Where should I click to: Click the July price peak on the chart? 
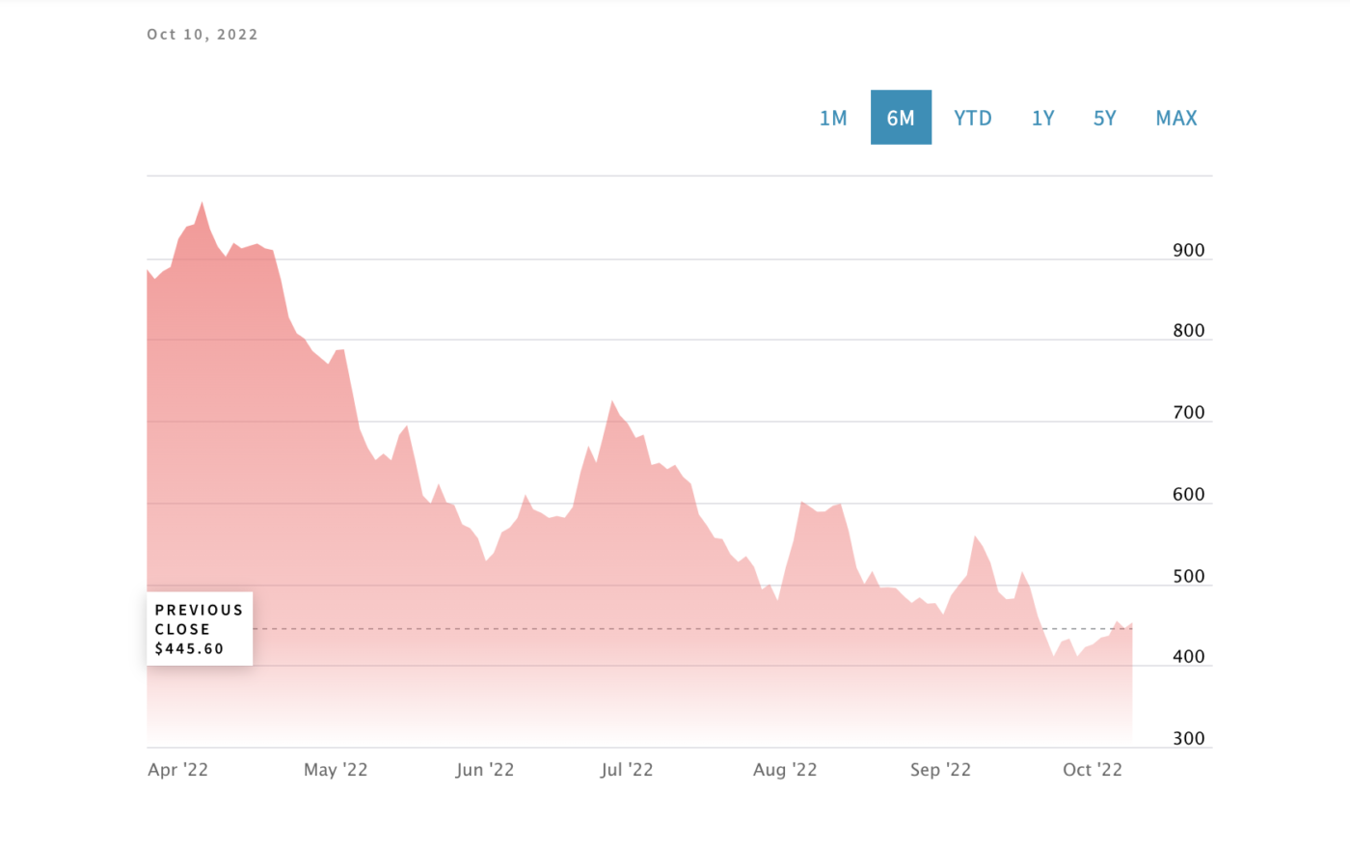[x=614, y=402]
